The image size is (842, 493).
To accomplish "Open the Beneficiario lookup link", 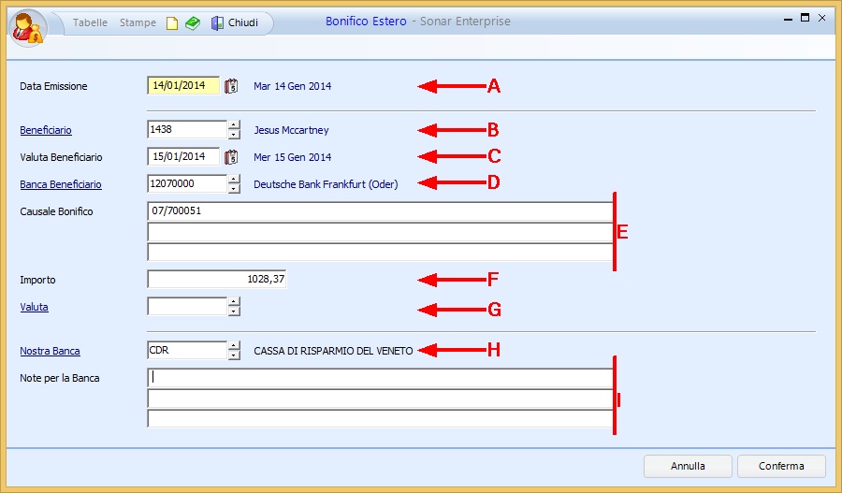I will click(x=46, y=131).
